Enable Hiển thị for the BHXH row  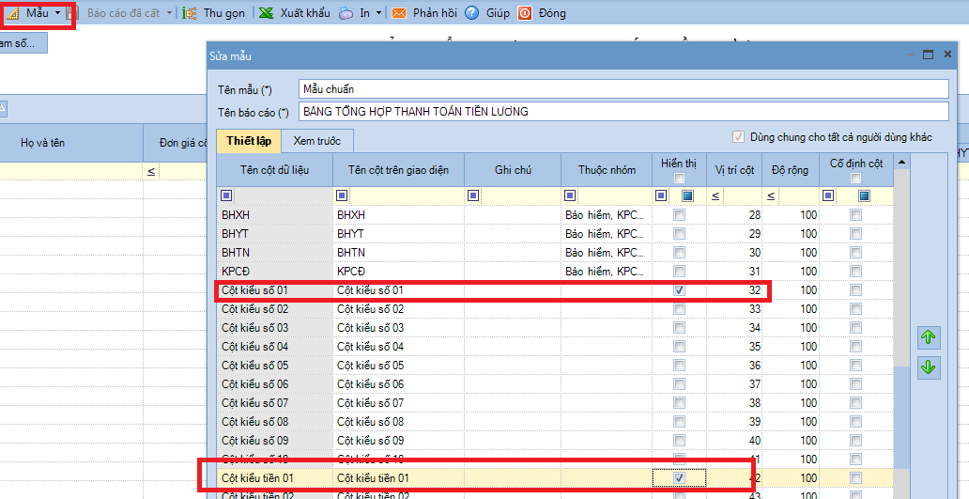click(x=679, y=215)
